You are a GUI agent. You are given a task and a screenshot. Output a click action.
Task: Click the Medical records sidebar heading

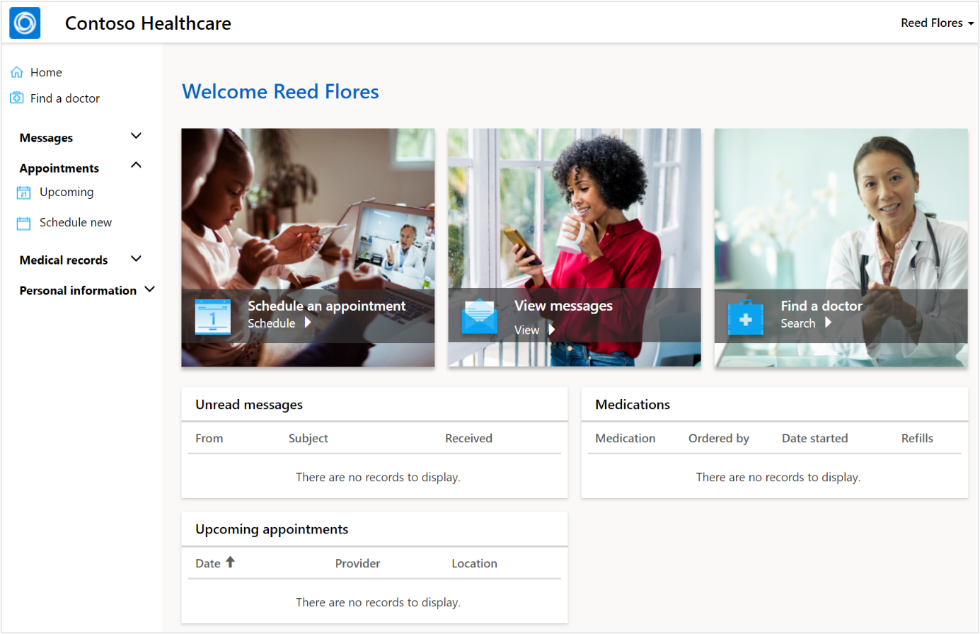64,260
